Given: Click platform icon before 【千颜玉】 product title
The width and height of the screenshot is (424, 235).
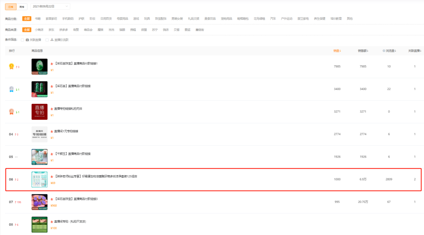Looking at the screenshot, I should 52,154.
